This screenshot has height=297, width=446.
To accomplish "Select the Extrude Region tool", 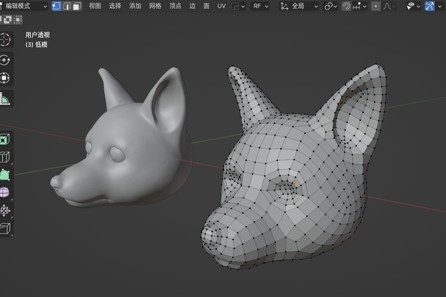I will 6,139.
